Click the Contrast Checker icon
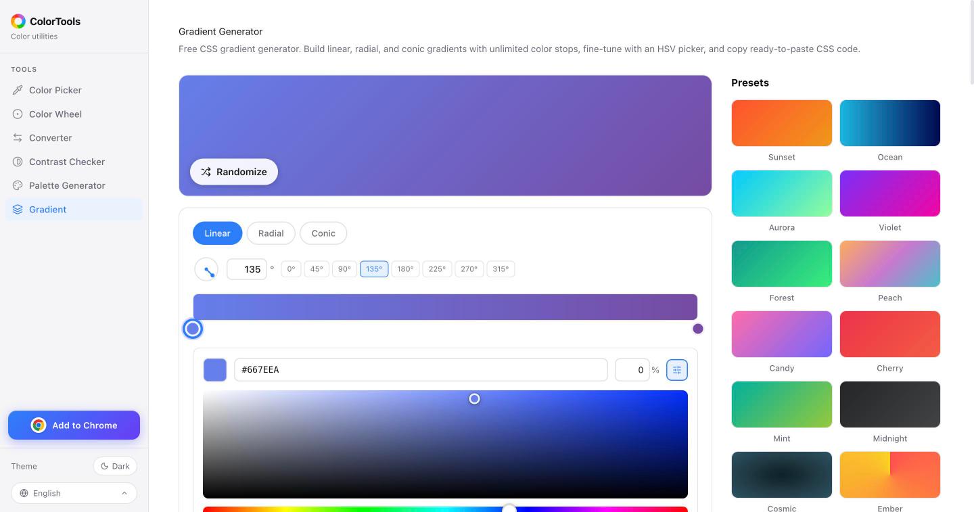The width and height of the screenshot is (974, 512). point(18,162)
